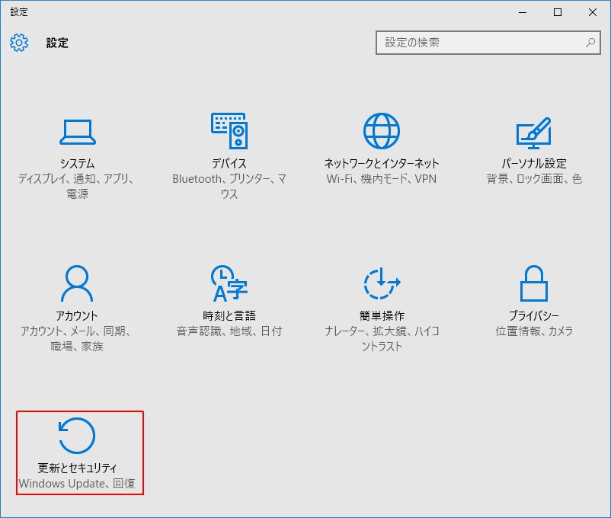Click the デバイス text label
611x518 pixels.
click(x=229, y=164)
